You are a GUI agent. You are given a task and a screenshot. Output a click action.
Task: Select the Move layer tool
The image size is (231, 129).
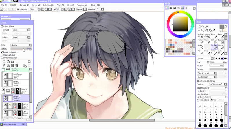[x=199, y=30]
